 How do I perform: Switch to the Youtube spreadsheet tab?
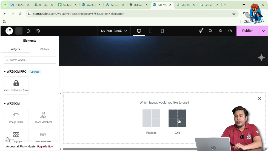pyautogui.click(x=67, y=5)
